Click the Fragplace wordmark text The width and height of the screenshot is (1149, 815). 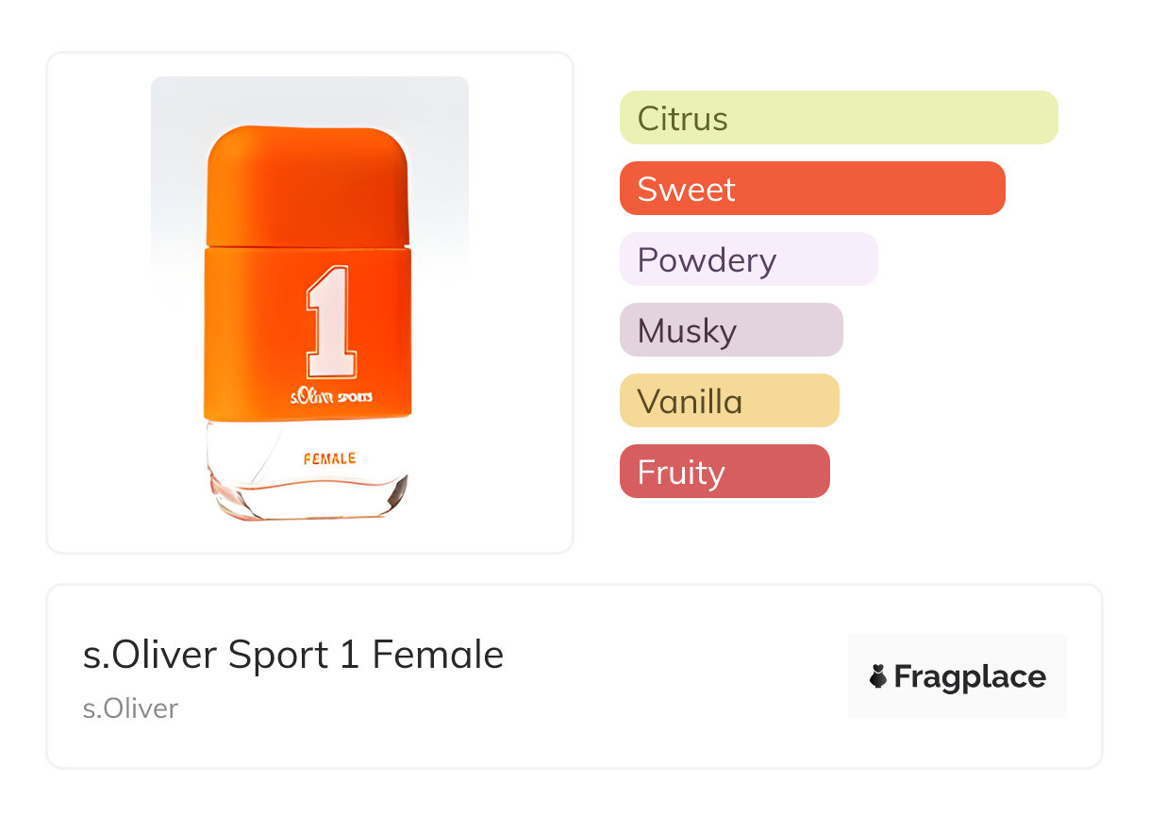point(970,677)
